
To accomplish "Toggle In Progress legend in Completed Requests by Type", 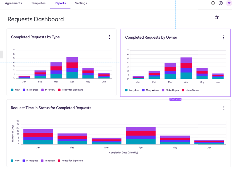I will (x=30, y=90).
